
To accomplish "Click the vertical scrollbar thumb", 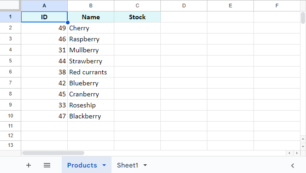I will tap(303, 18).
